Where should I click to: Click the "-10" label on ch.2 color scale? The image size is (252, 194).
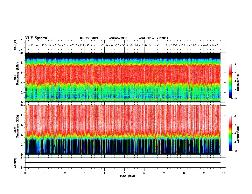[x=235, y=151]
